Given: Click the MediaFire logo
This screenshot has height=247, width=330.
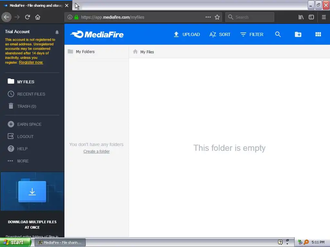Looking at the screenshot, I should [97, 34].
